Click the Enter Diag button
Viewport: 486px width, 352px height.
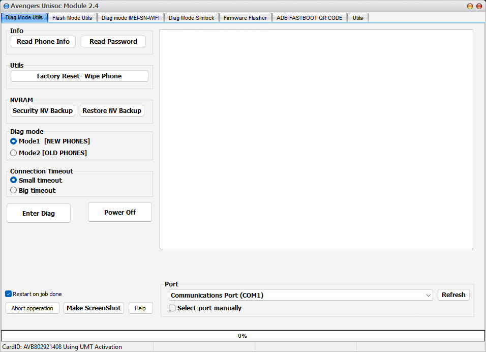click(x=39, y=213)
